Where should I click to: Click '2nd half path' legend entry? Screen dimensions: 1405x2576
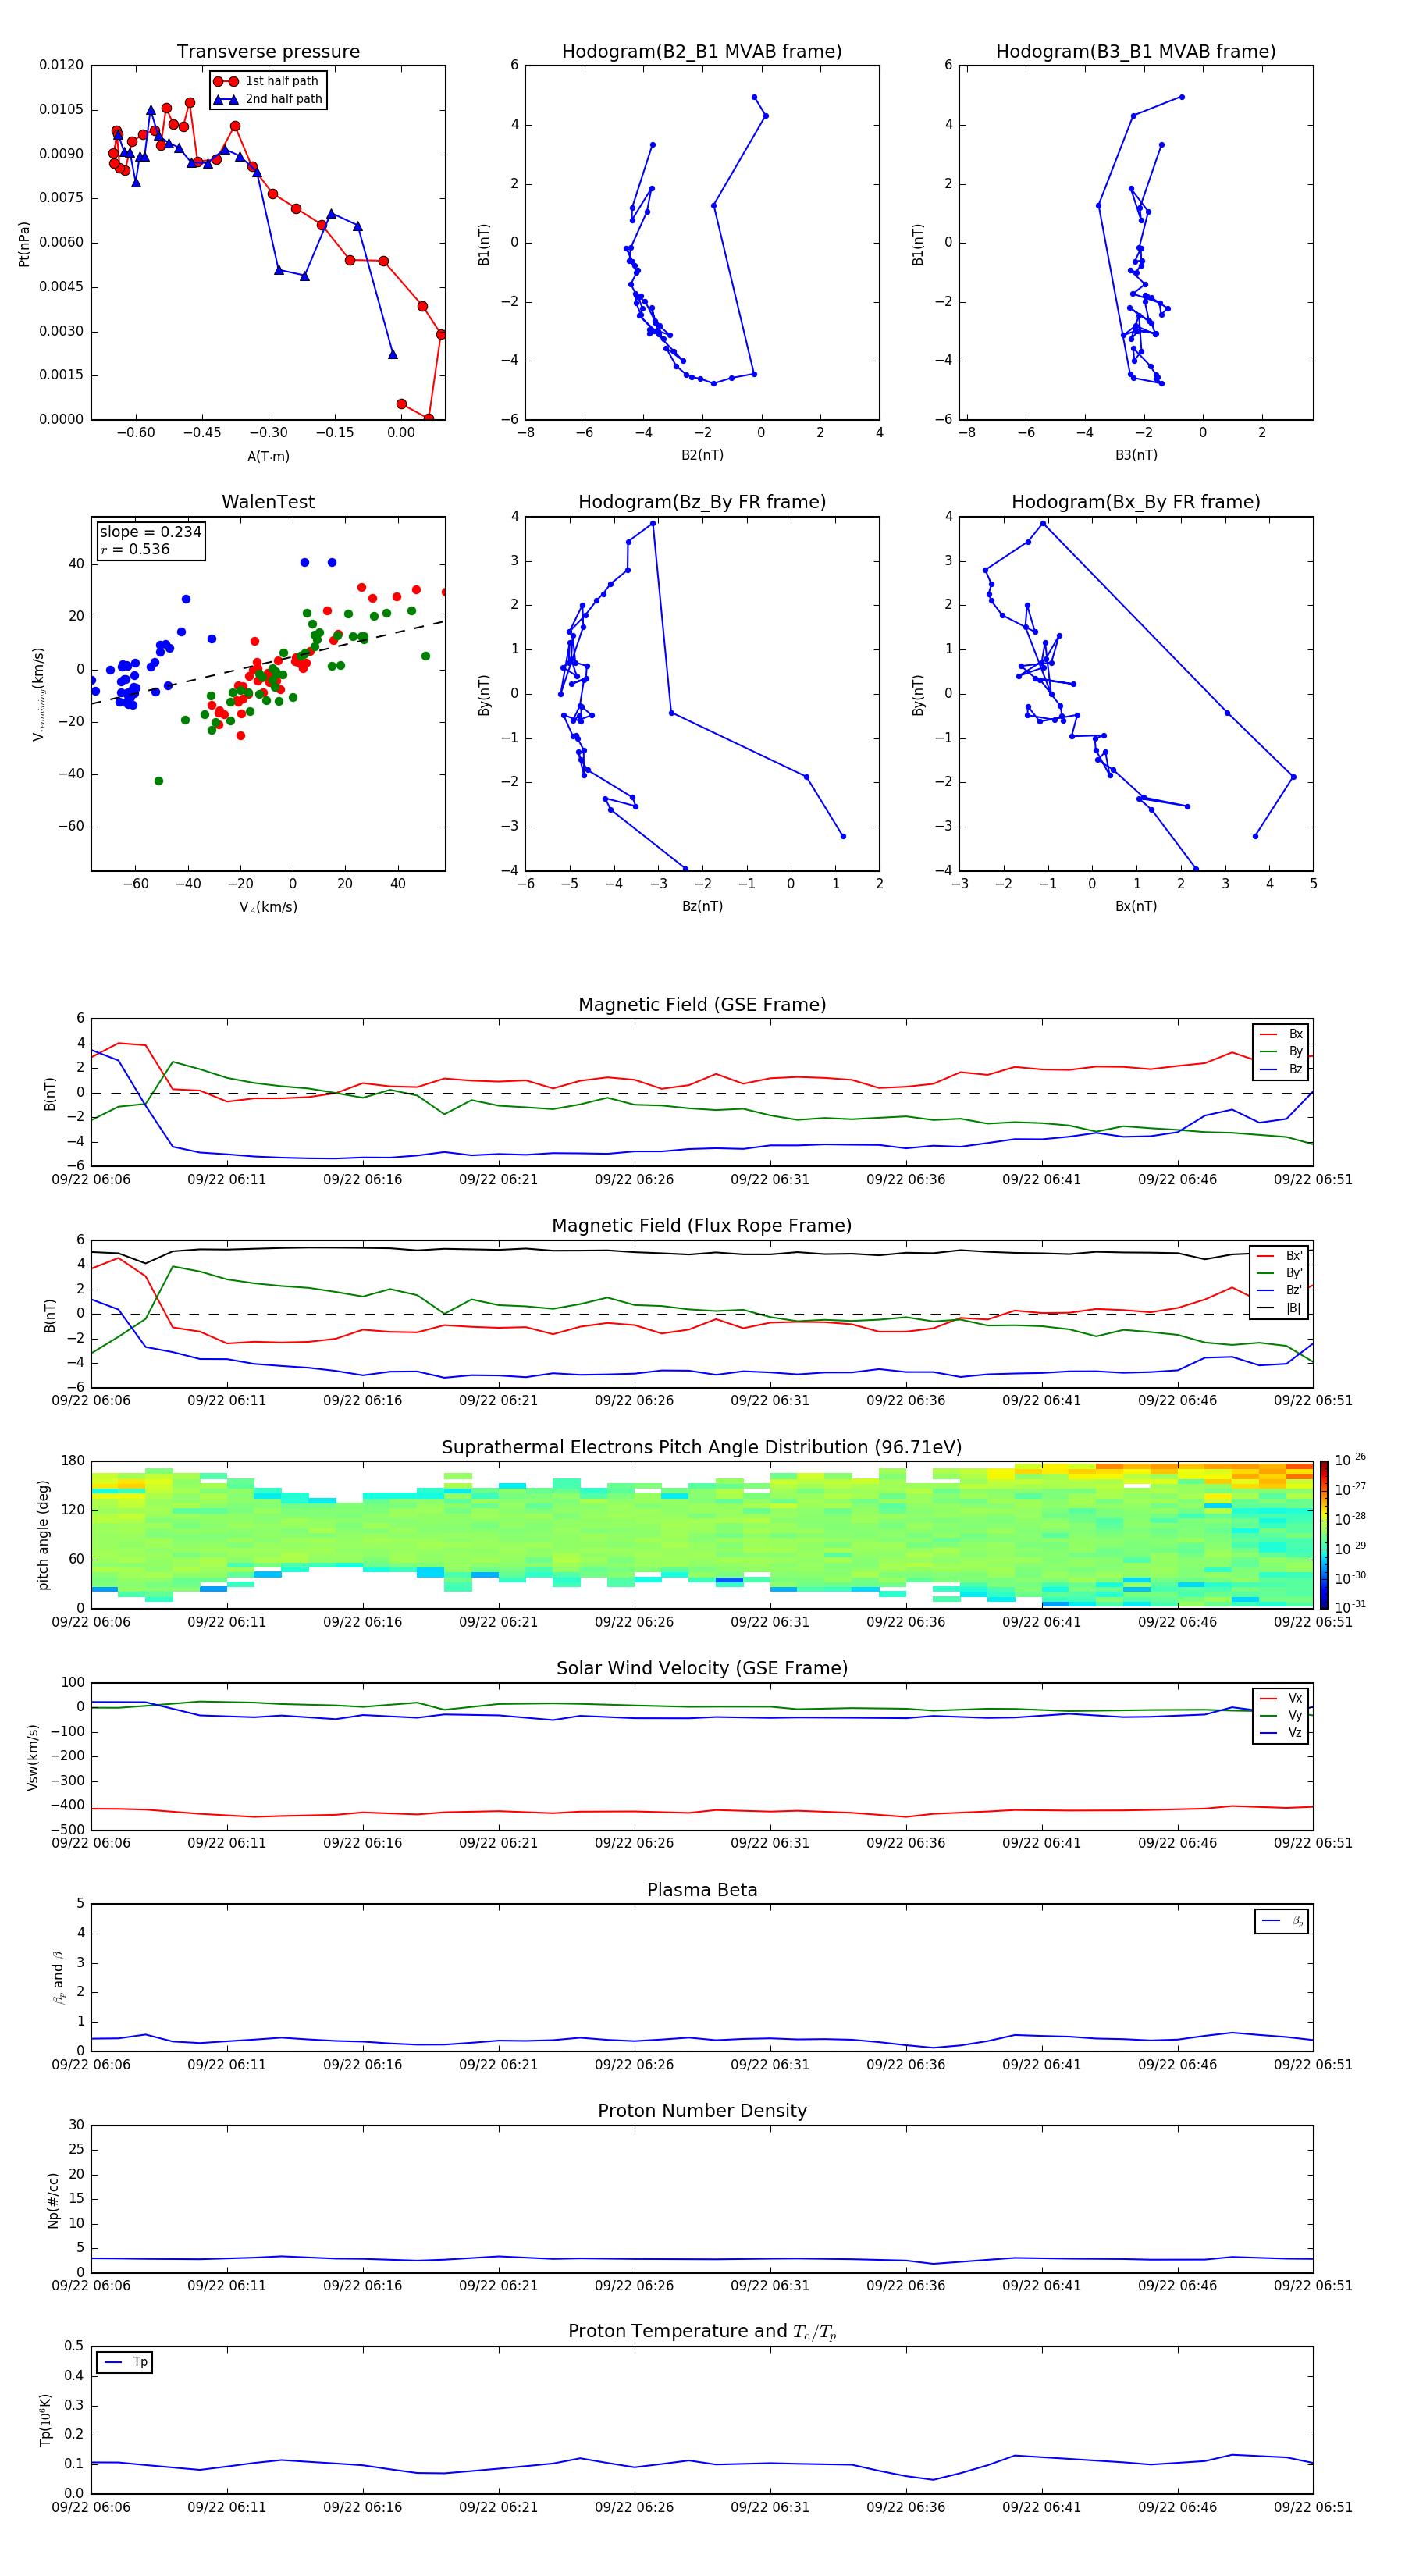click(x=268, y=99)
